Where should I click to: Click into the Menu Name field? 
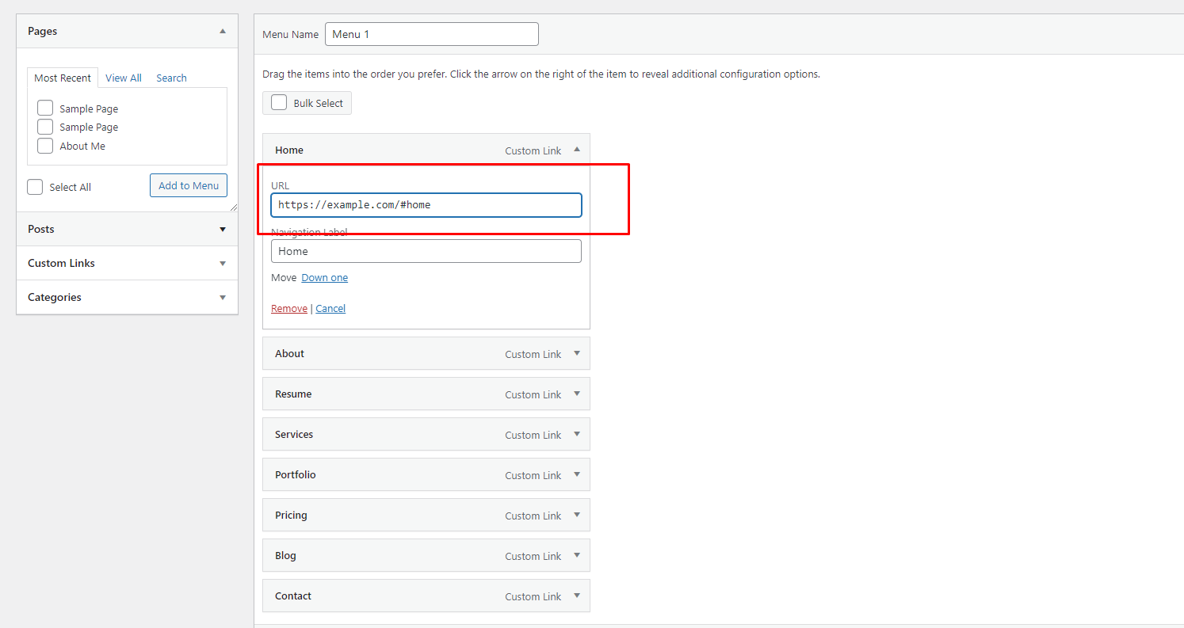pyautogui.click(x=431, y=34)
